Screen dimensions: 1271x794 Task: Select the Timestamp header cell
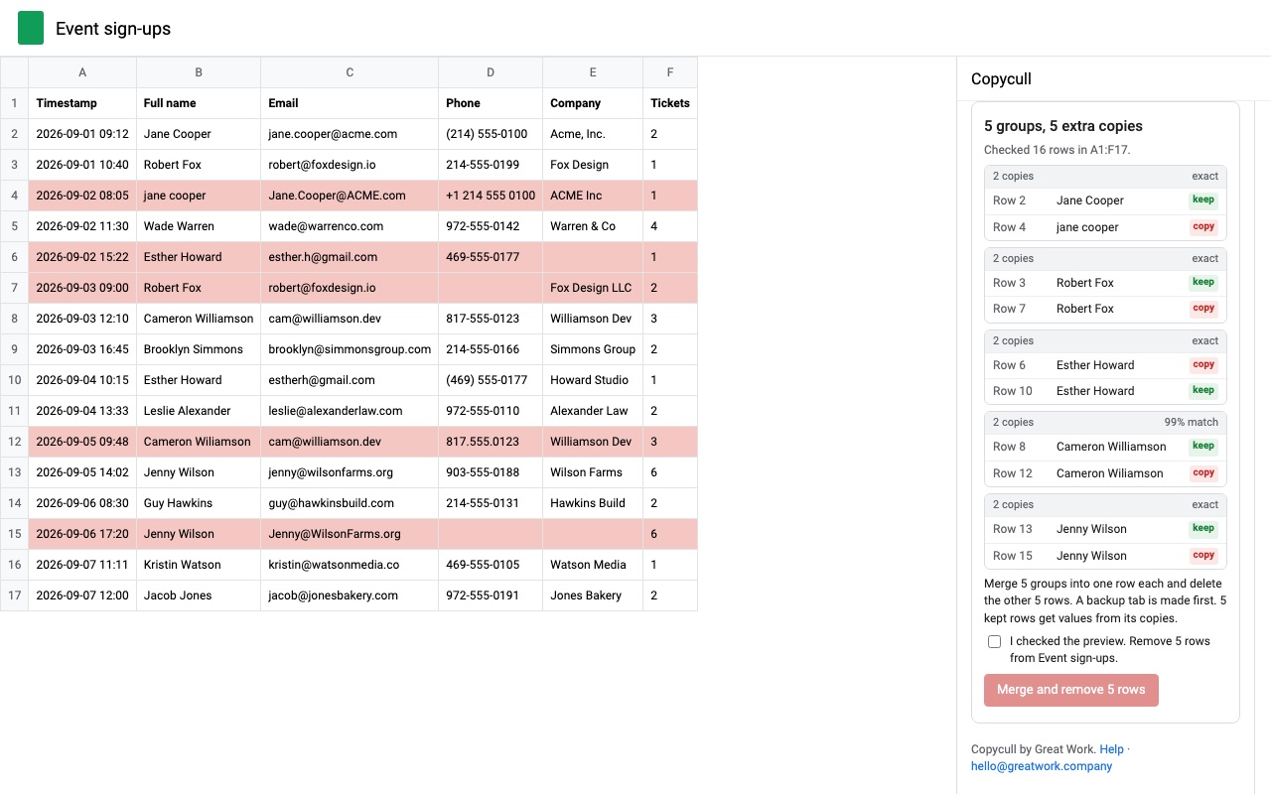tap(82, 103)
